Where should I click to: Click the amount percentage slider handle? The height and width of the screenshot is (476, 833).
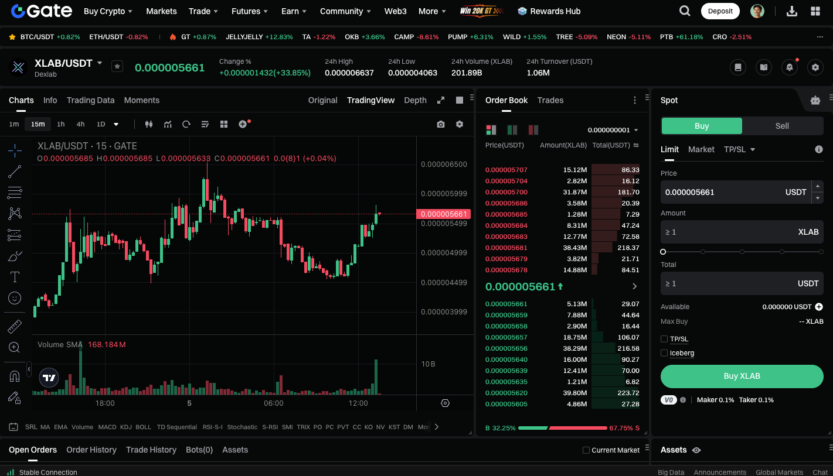(x=663, y=252)
